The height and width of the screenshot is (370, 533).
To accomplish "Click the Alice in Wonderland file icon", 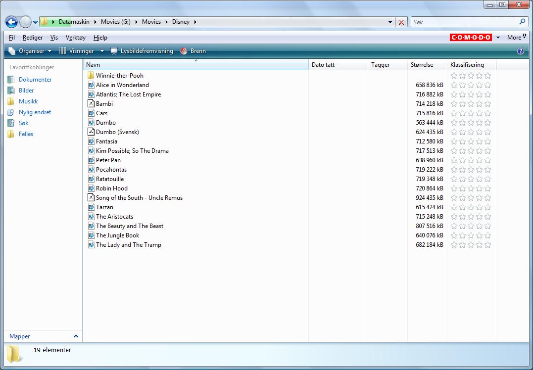I will tap(91, 85).
